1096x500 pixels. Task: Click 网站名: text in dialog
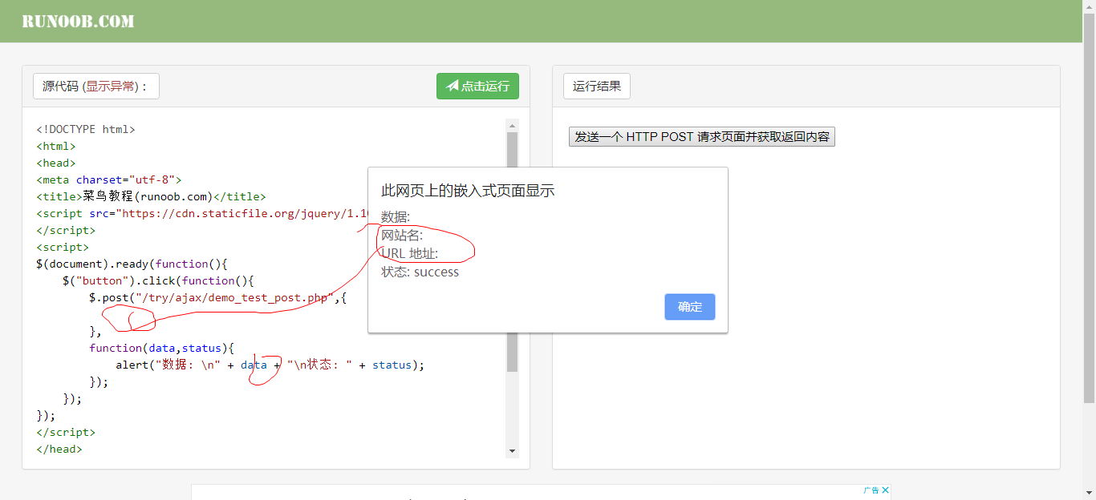(x=402, y=235)
